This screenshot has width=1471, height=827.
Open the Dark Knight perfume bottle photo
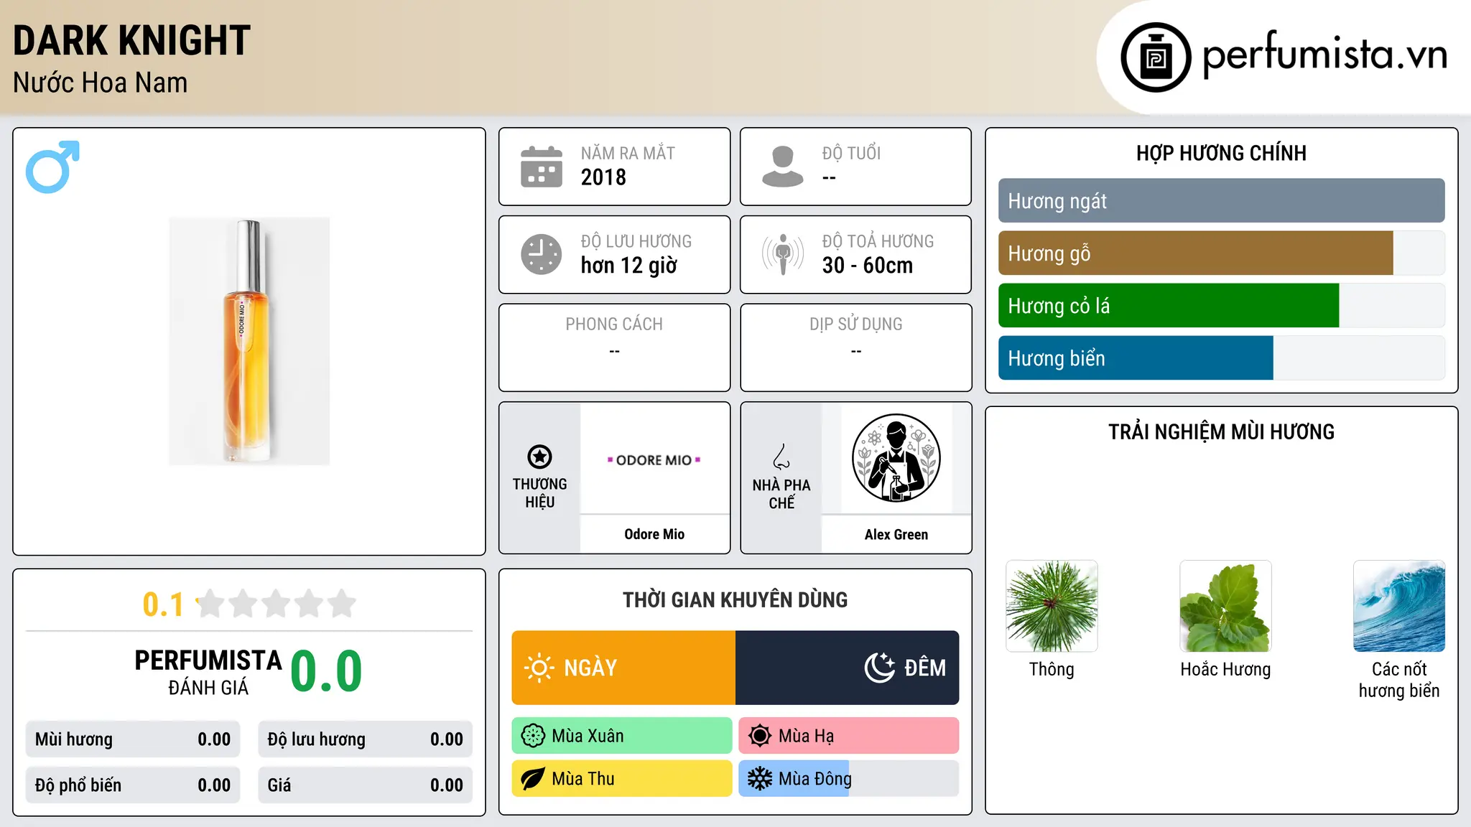[249, 341]
